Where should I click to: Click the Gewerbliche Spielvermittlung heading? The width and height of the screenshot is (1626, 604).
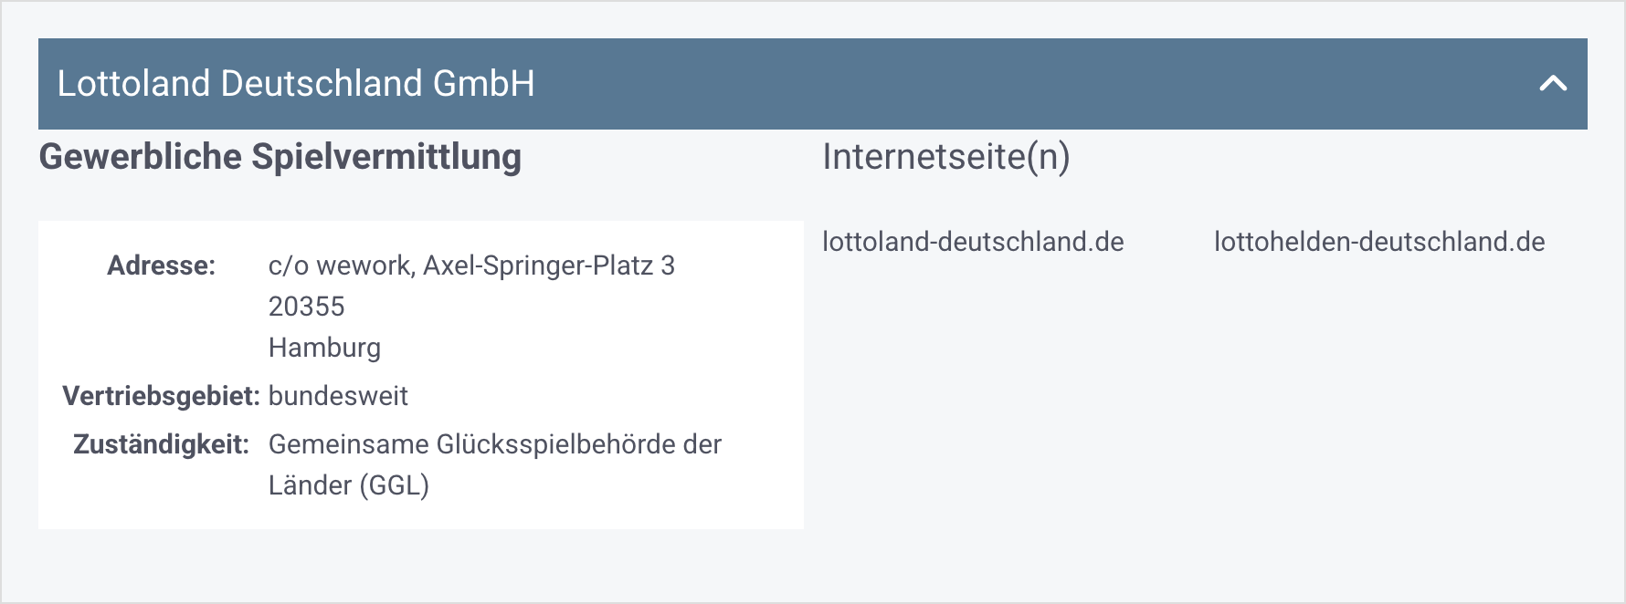point(280,157)
